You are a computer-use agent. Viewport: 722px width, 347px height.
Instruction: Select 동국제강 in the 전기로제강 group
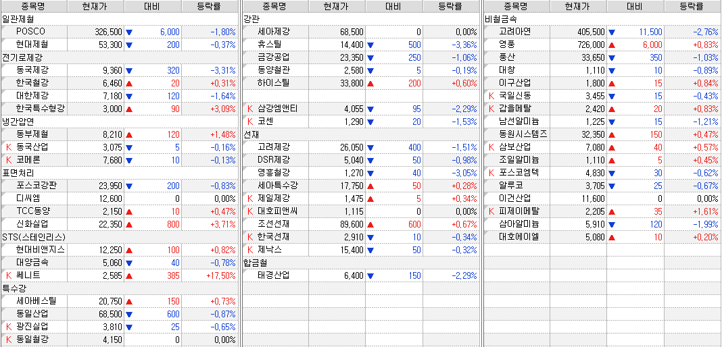tap(32, 70)
